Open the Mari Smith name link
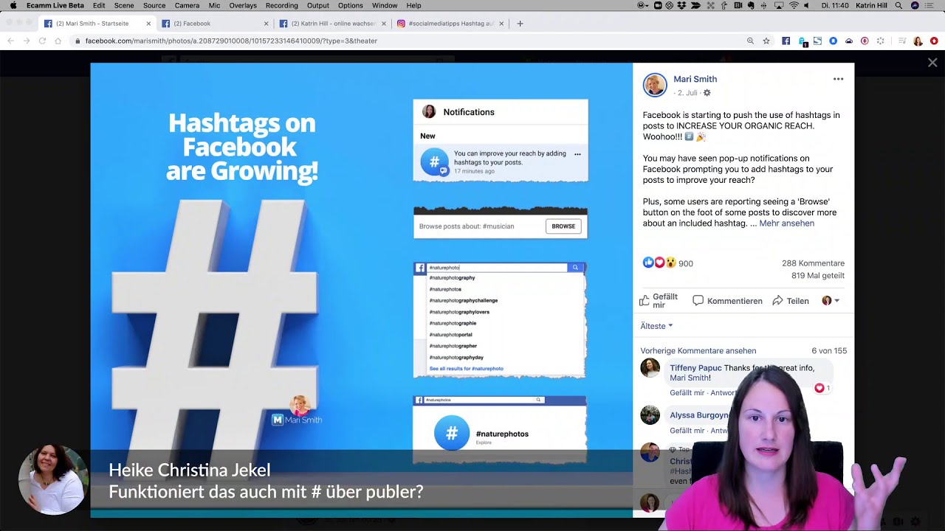Image resolution: width=945 pixels, height=531 pixels. click(695, 79)
